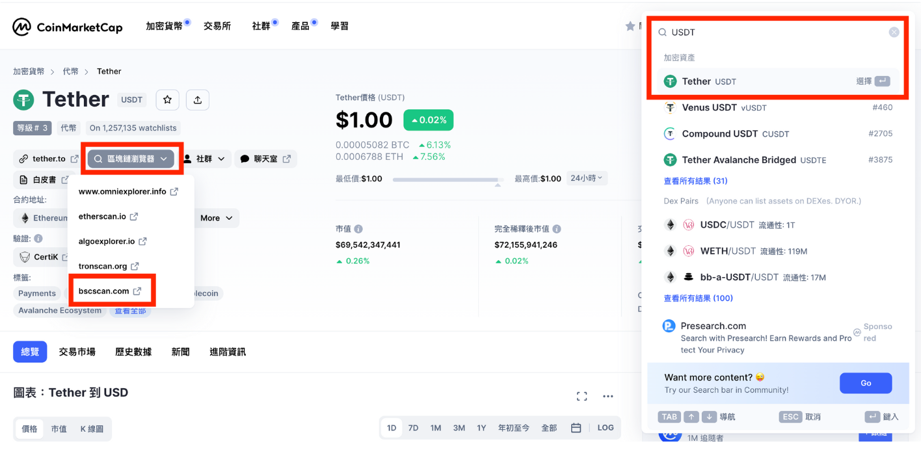The width and height of the screenshot is (921, 450).
Task: Open the Community (社群) nav menu
Action: (x=261, y=26)
